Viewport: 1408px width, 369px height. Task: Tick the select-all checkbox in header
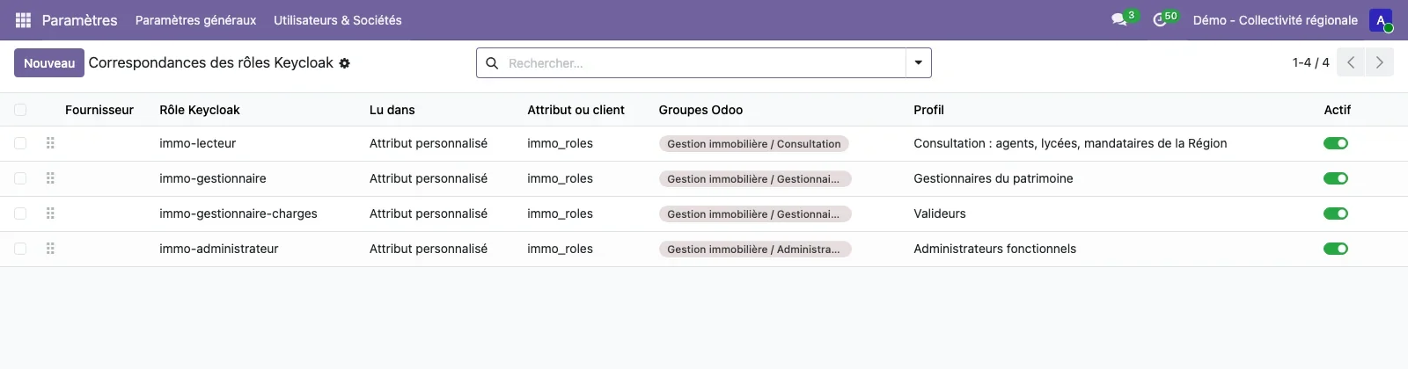[x=20, y=110]
